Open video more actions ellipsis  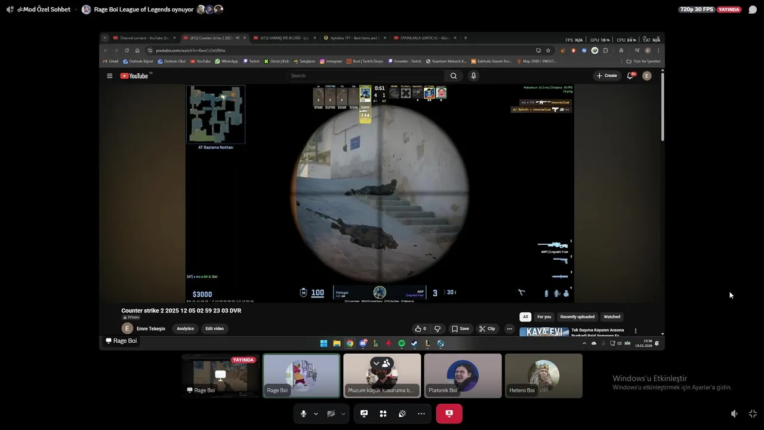(509, 328)
